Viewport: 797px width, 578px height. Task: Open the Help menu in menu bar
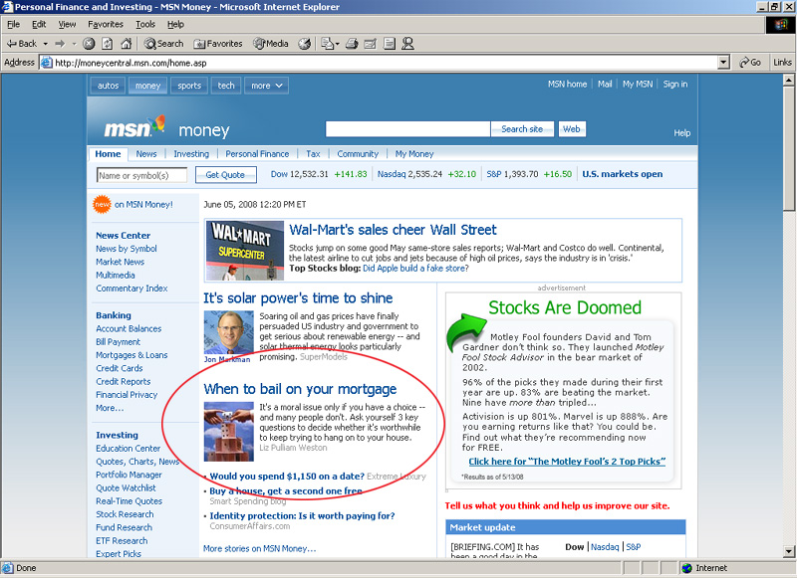pyautogui.click(x=175, y=24)
